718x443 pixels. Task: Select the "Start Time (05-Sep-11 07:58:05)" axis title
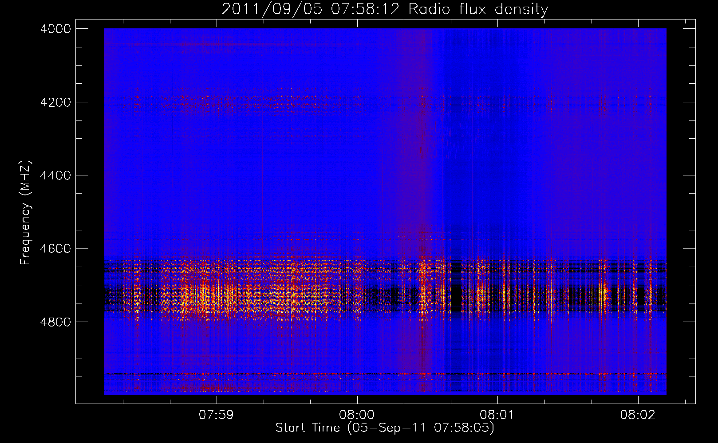385,428
